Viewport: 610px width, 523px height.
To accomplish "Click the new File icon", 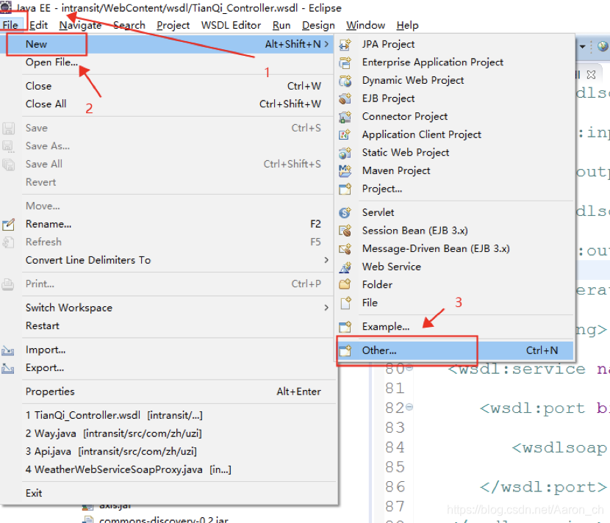I will click(345, 303).
